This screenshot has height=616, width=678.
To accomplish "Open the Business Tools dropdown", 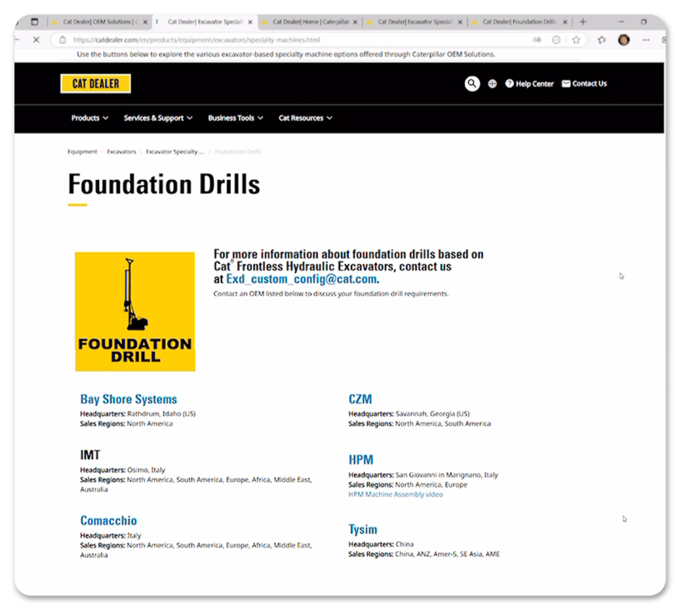I will 236,118.
